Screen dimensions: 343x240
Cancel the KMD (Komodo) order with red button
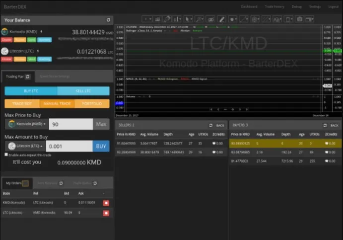pos(106,203)
